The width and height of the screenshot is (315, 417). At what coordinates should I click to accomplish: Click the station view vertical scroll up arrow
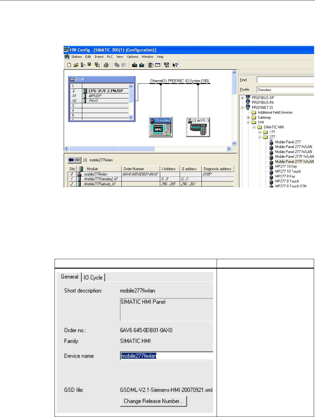234,73
